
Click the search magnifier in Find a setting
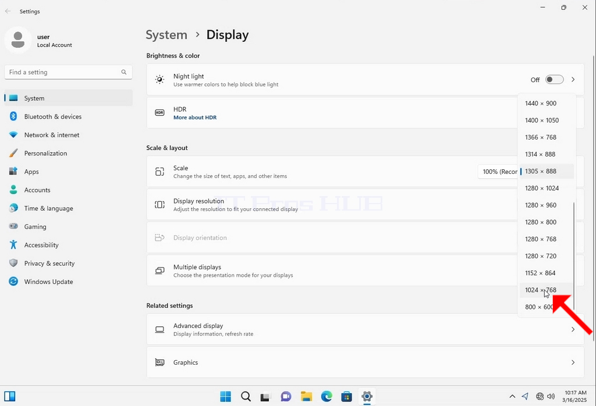click(124, 72)
